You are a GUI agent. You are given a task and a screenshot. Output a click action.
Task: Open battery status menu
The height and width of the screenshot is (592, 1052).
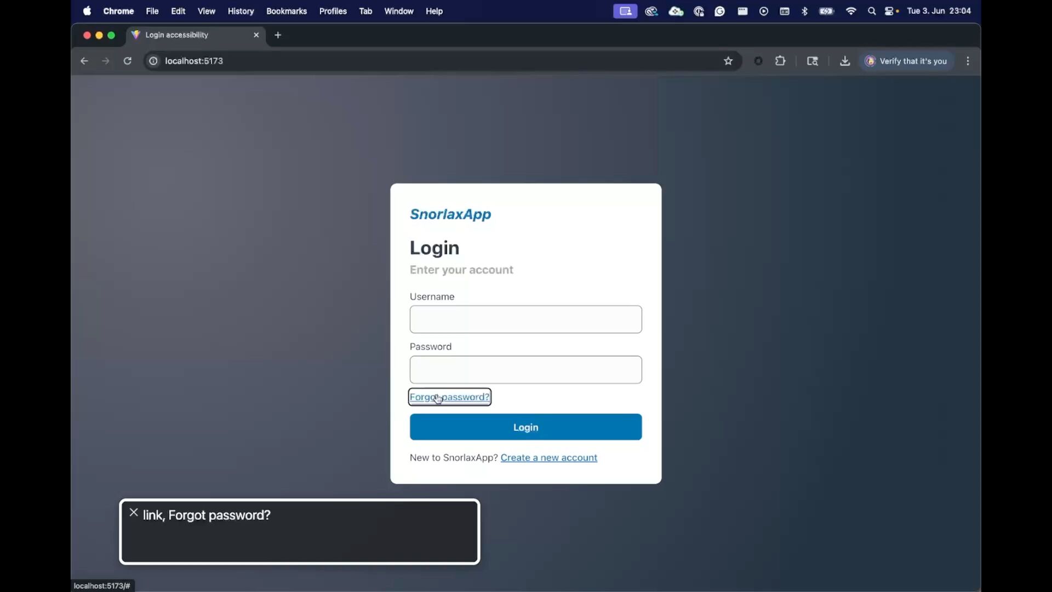[826, 11]
